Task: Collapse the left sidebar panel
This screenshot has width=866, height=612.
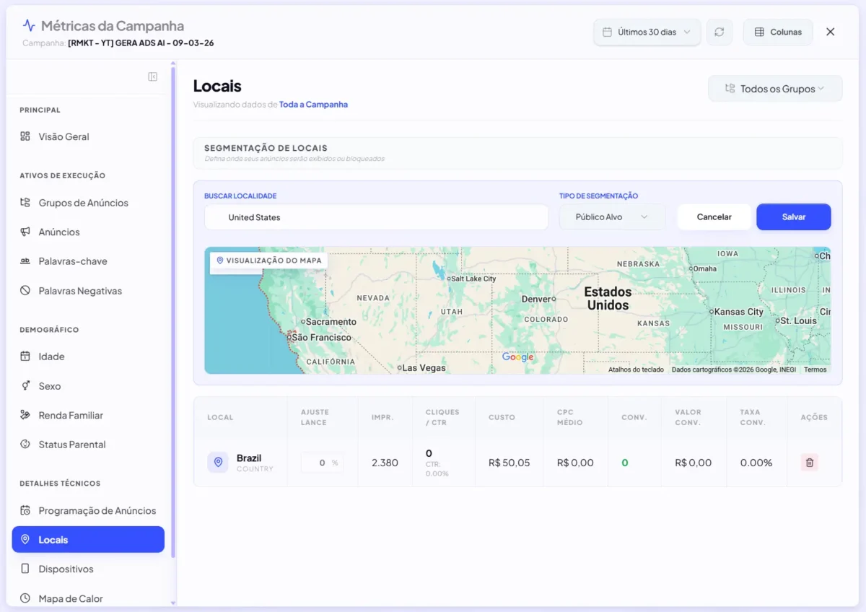Action: (152, 75)
